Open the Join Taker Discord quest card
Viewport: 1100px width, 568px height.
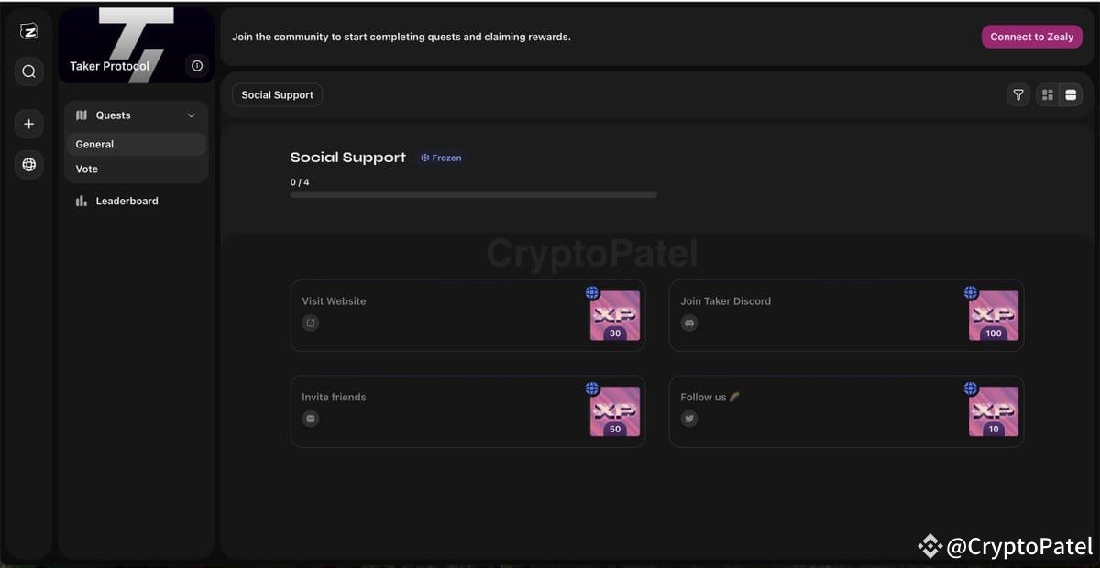click(846, 315)
